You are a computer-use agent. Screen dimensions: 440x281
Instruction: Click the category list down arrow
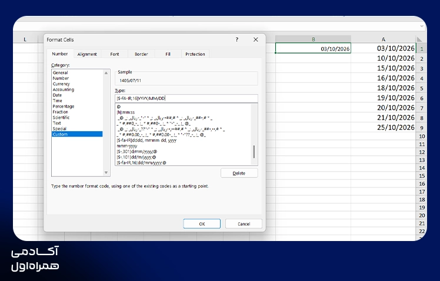pyautogui.click(x=106, y=172)
